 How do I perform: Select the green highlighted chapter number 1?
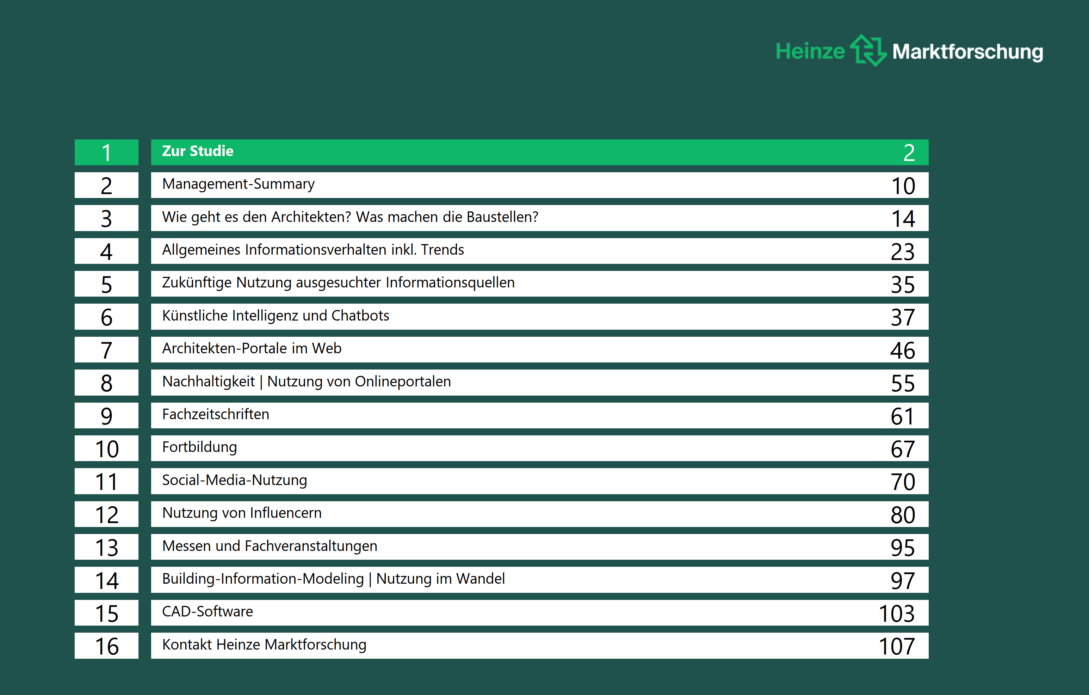pos(106,153)
